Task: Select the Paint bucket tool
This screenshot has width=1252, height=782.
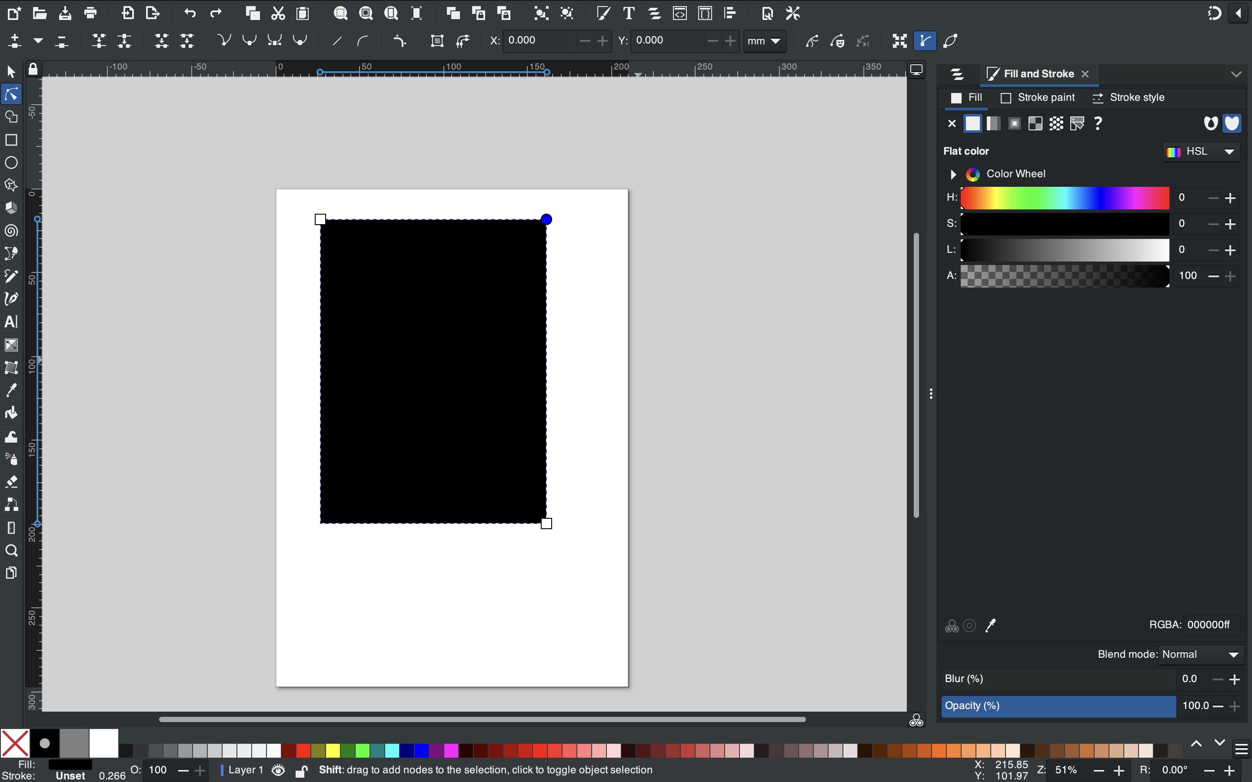Action: 11,413
